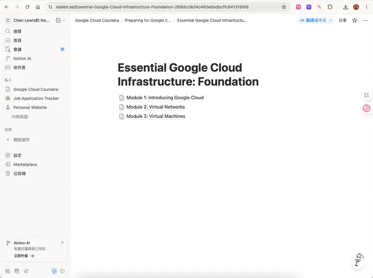Favorite this page with the star icon
Viewport: 373px width, 278px height.
354,21
